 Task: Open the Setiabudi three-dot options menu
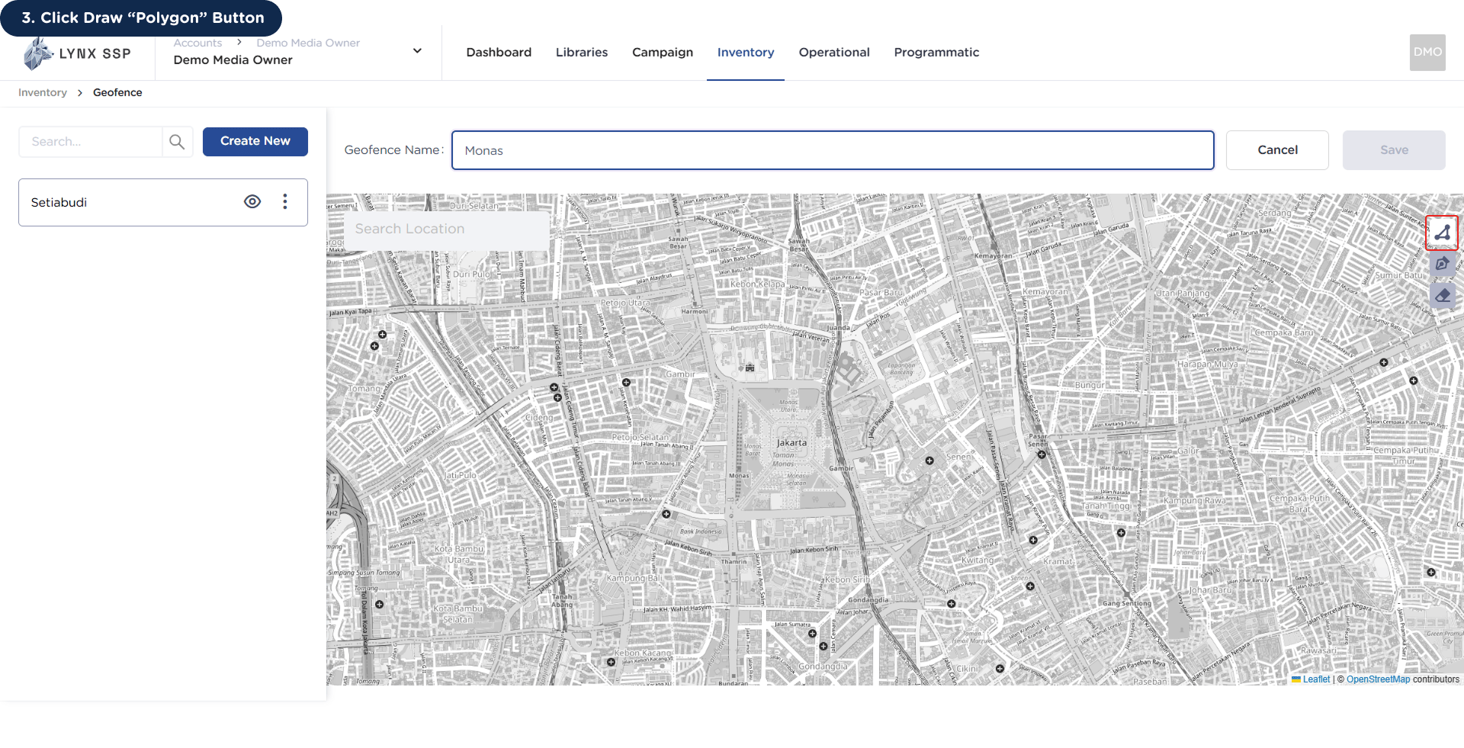point(285,201)
